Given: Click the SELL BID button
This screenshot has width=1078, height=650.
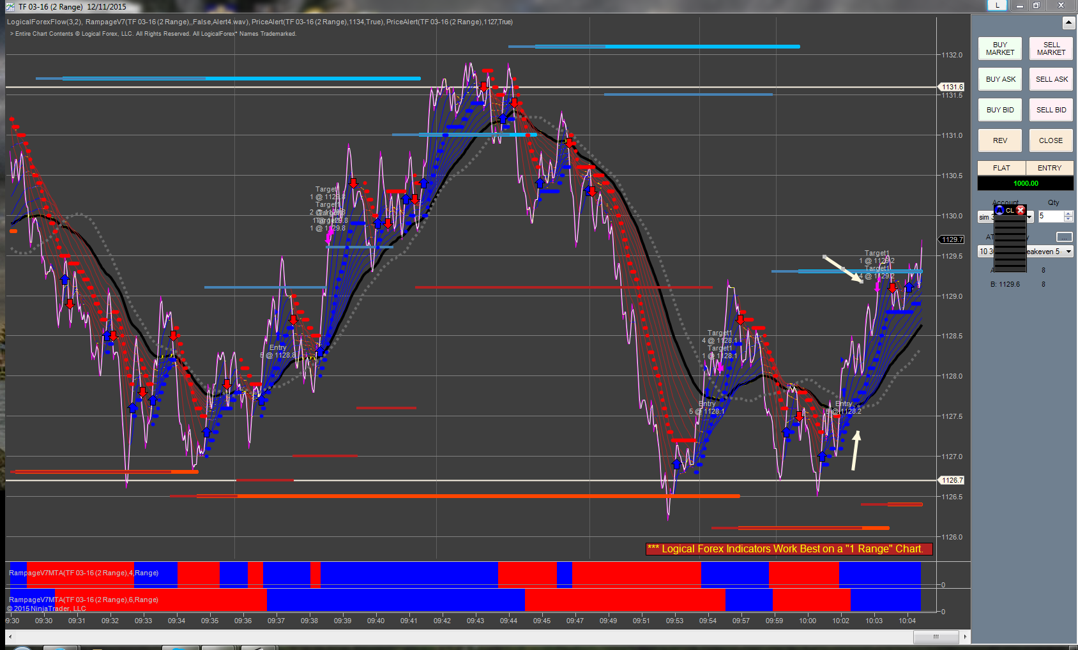Looking at the screenshot, I should click(1051, 110).
